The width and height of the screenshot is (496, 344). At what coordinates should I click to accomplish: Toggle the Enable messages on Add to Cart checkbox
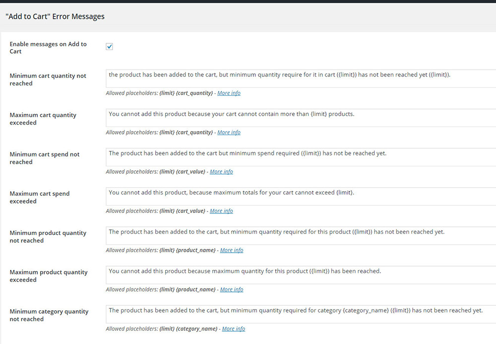click(x=110, y=47)
